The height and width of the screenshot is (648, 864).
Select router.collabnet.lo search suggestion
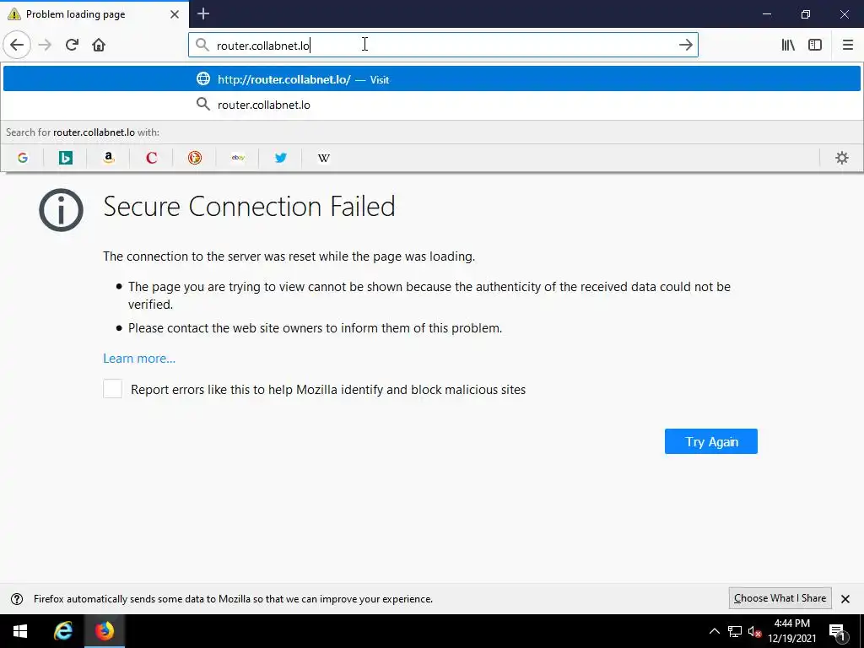click(264, 105)
